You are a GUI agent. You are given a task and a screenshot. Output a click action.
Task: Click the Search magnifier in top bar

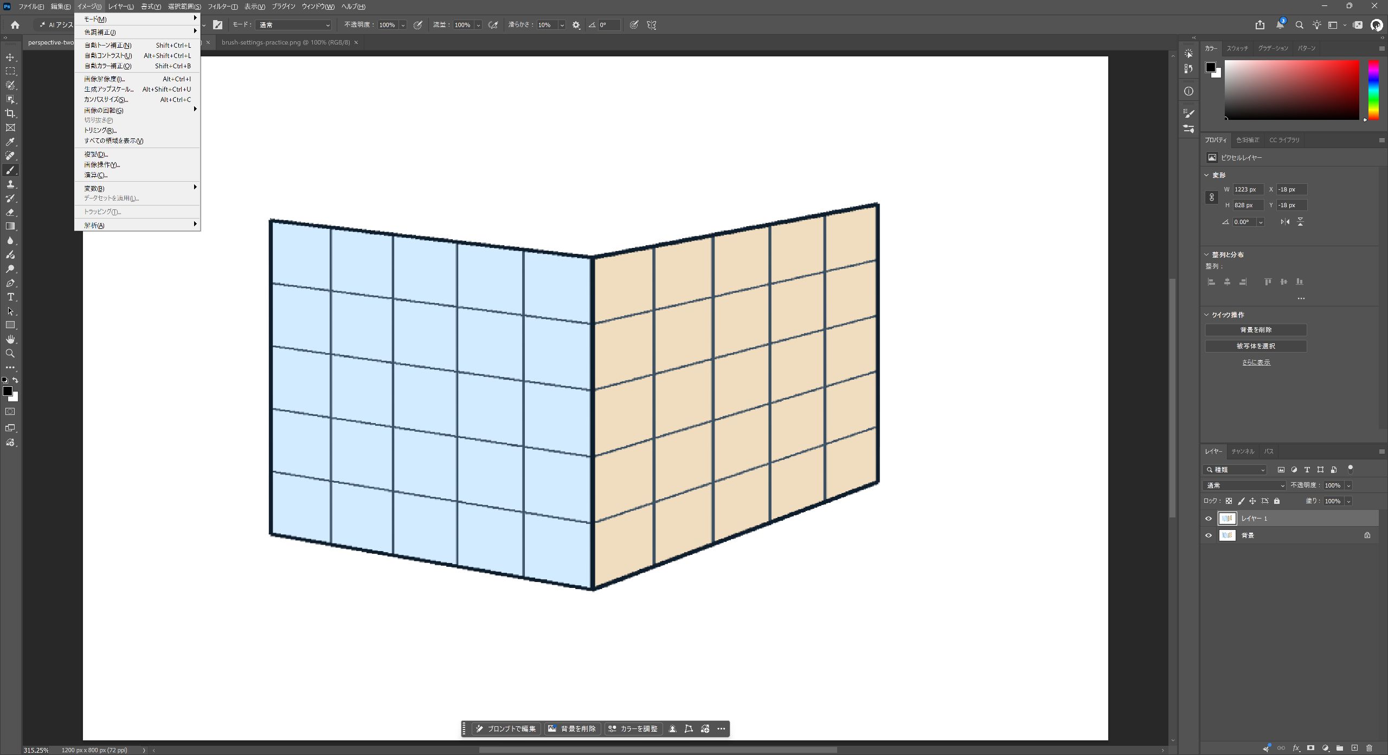(x=1299, y=25)
